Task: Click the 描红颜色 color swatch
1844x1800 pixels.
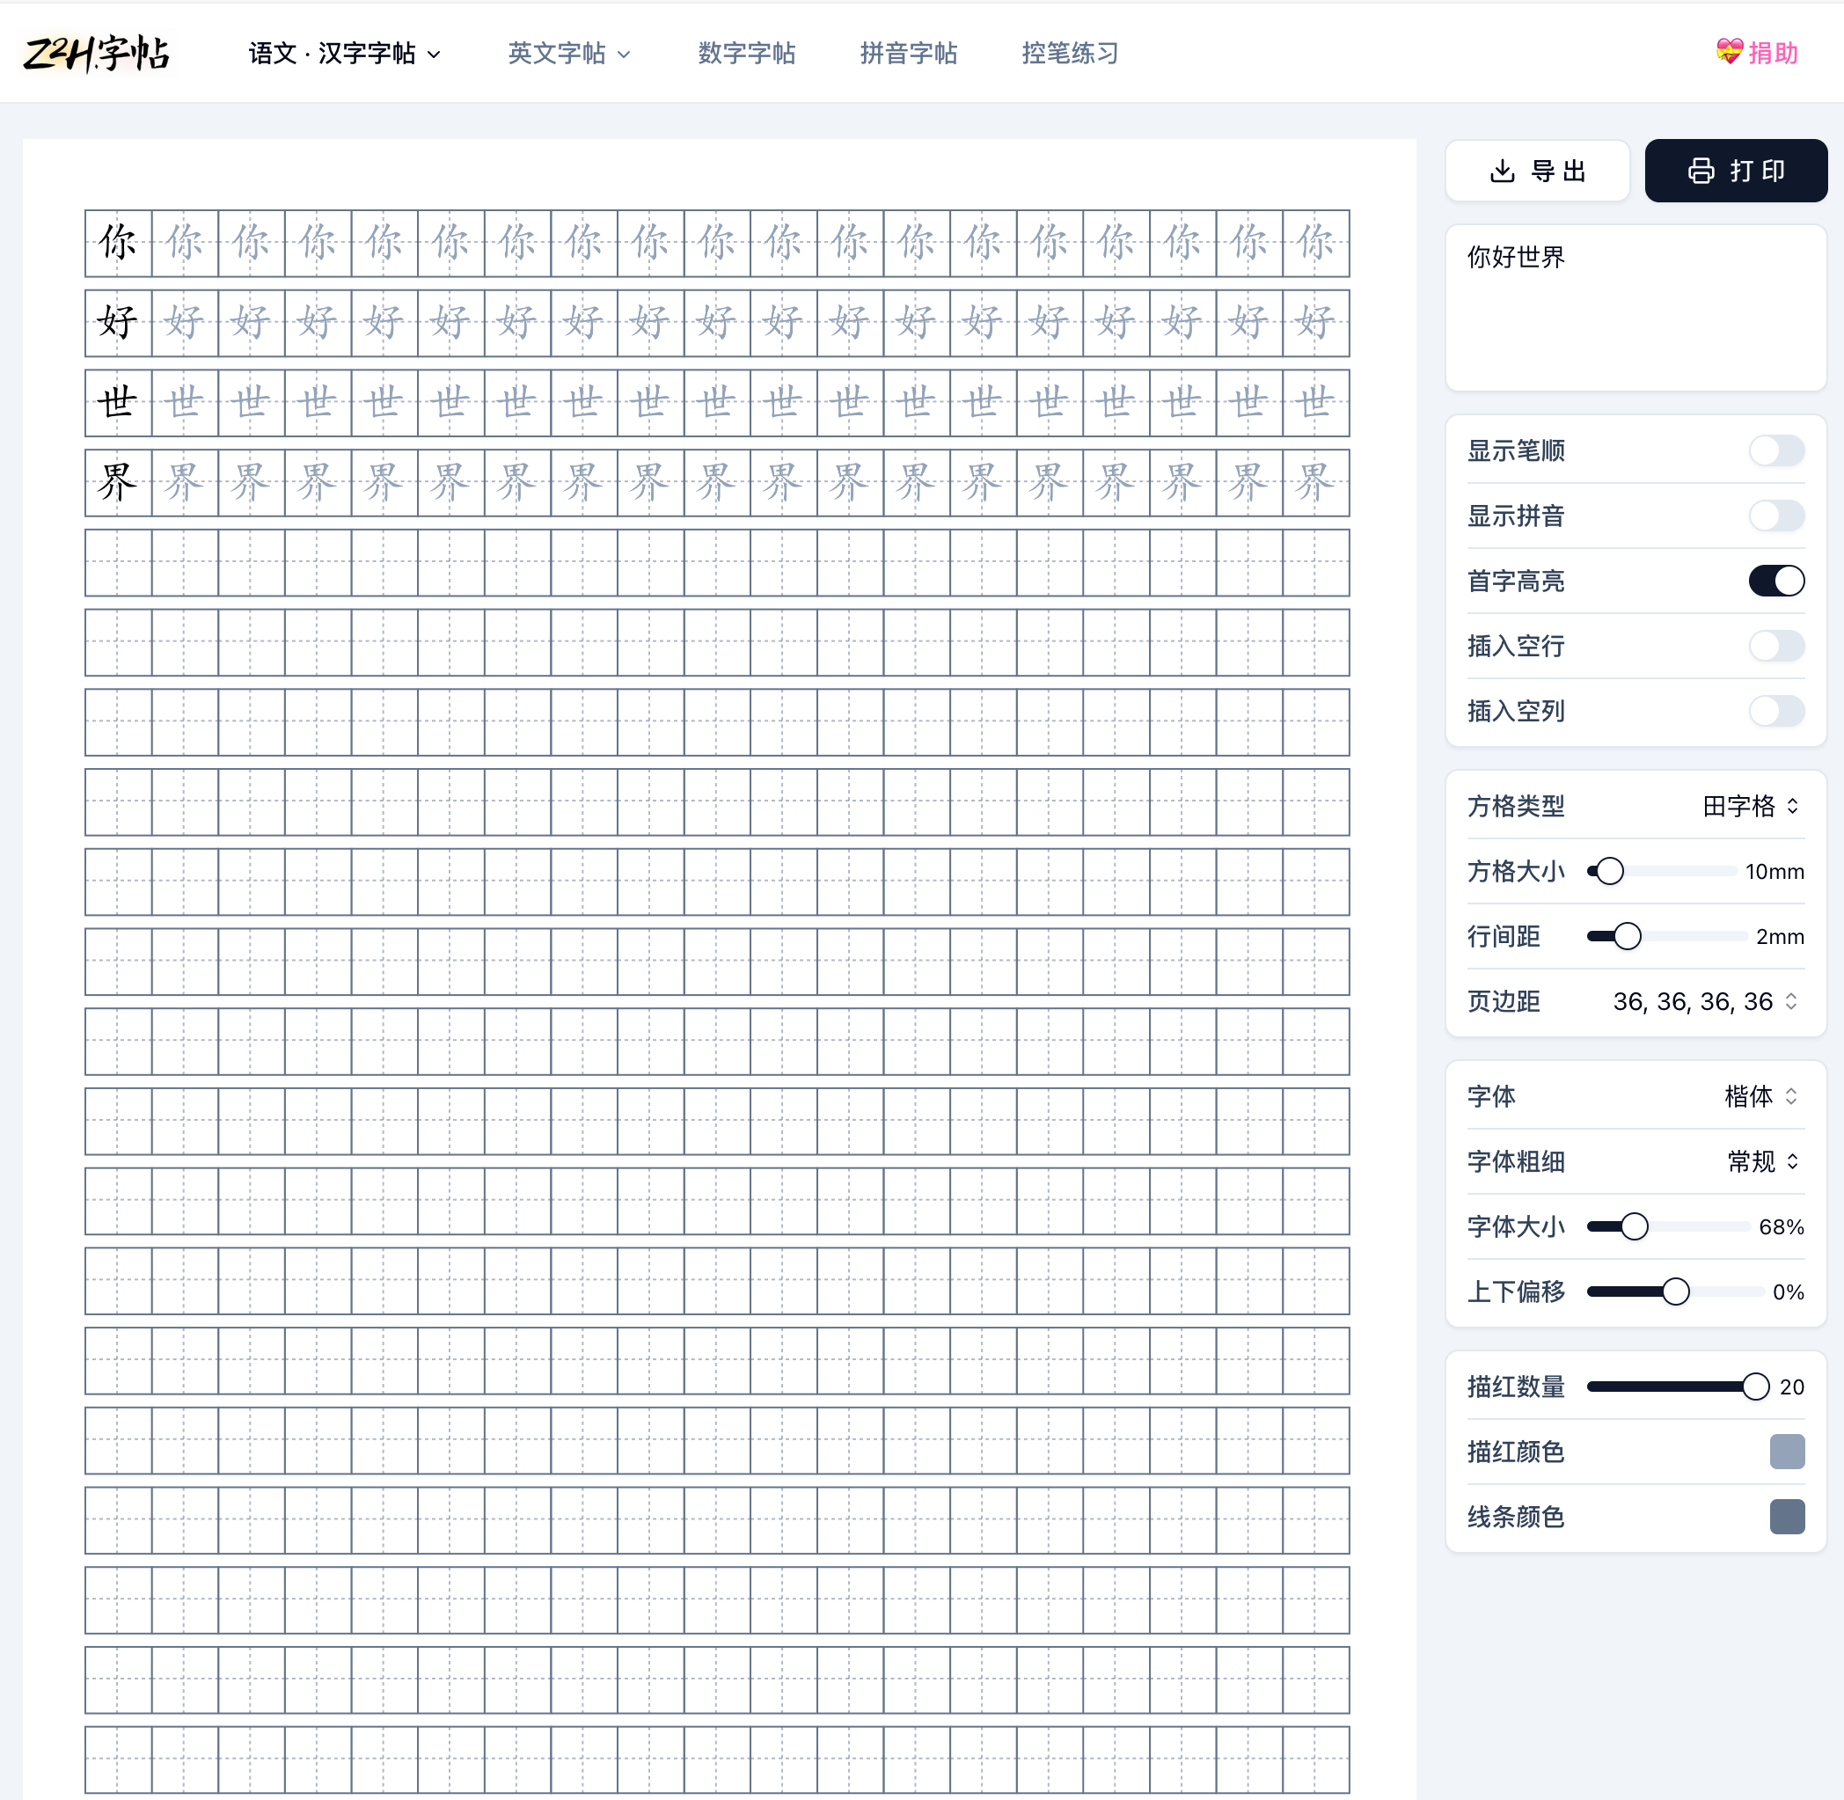Action: [1786, 1452]
